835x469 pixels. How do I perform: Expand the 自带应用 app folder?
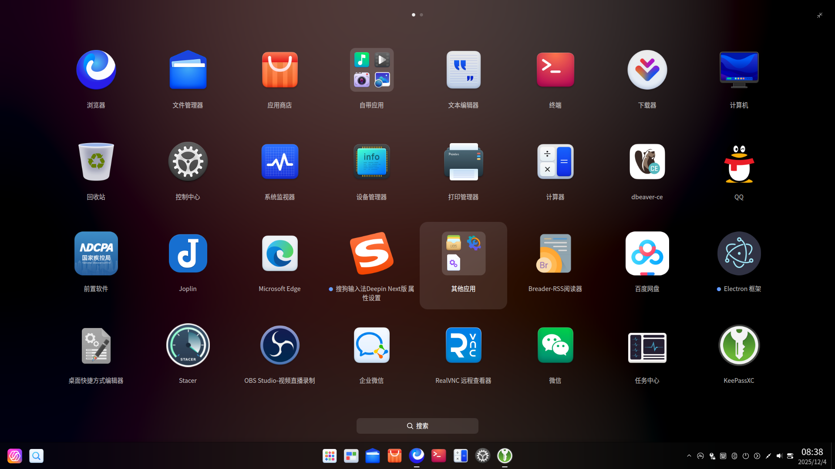point(371,70)
